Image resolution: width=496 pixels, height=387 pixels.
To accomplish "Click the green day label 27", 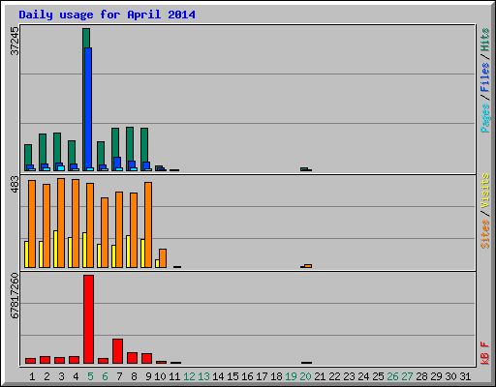I will [x=407, y=376].
